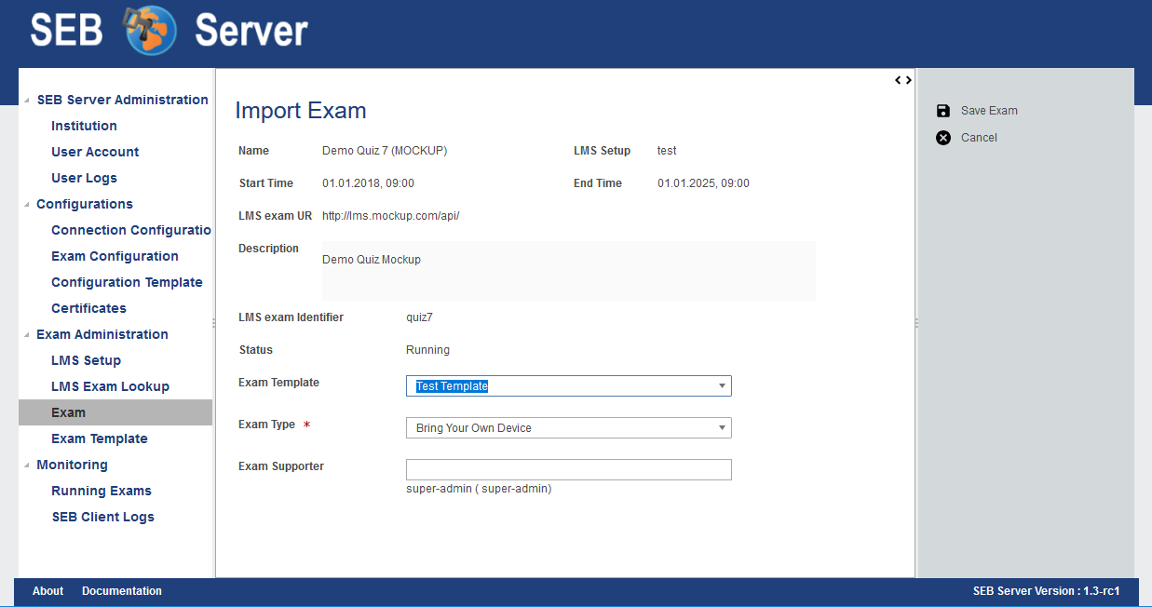Click the Cancel X icon
This screenshot has height=607, width=1152.
(x=943, y=138)
